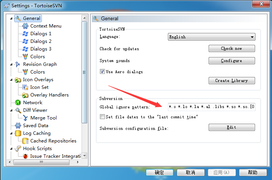This screenshot has width=272, height=180.
Task: Click the Network globe icon
Action: click(18, 102)
